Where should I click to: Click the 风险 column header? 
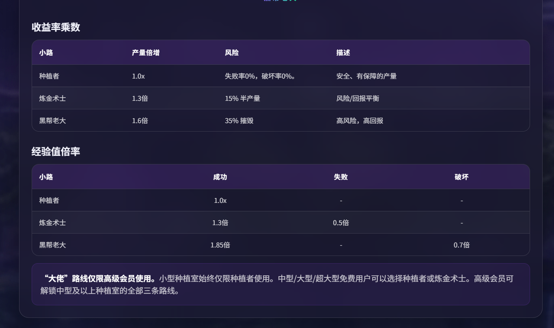[231, 53]
